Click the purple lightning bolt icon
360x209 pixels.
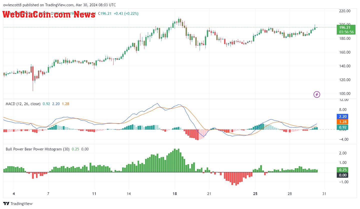(x=317, y=94)
